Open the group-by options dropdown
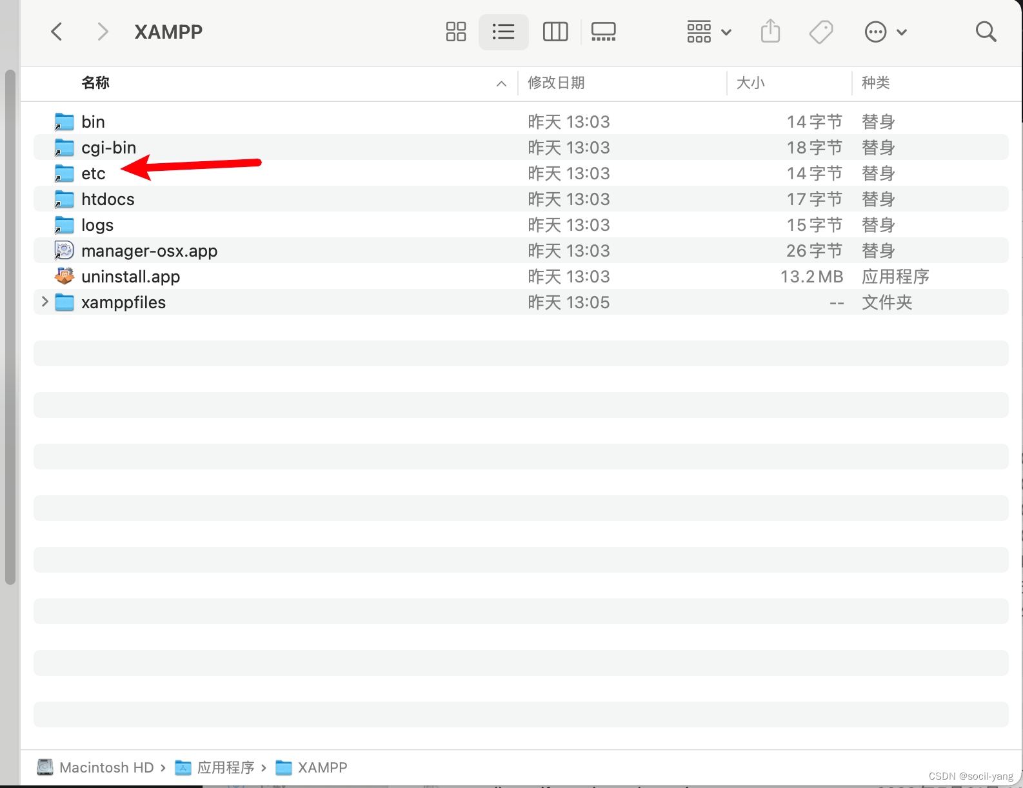This screenshot has height=788, width=1023. pos(709,32)
